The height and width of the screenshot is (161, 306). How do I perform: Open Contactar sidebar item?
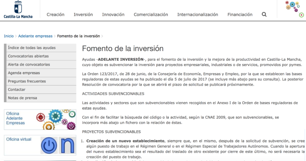coord(41,90)
